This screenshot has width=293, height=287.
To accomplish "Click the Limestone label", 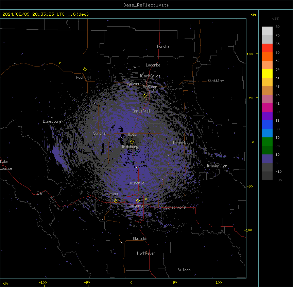I will [52, 121].
